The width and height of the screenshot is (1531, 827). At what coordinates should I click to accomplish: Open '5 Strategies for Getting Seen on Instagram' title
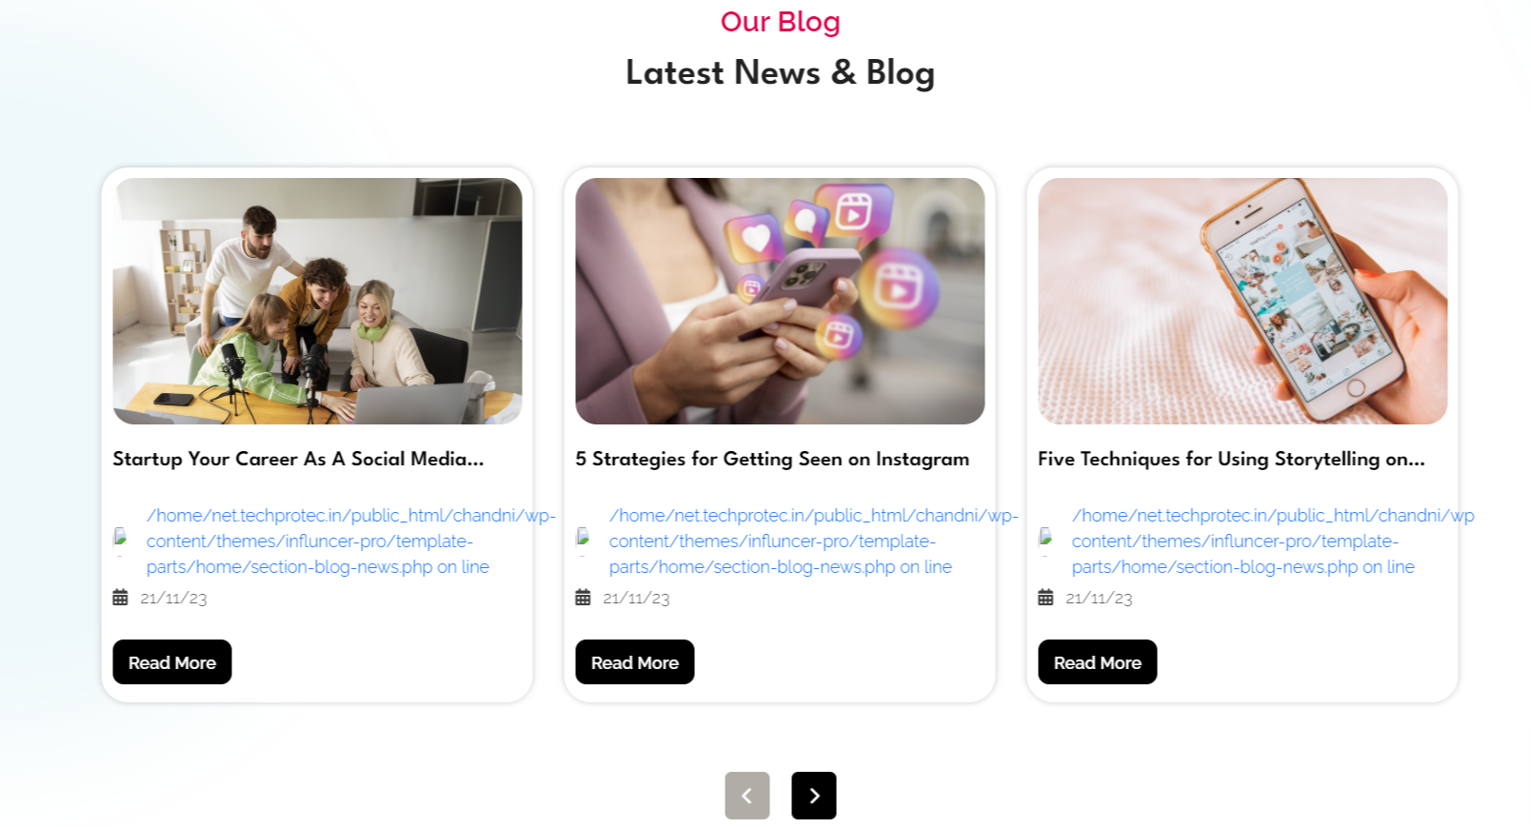772,459
